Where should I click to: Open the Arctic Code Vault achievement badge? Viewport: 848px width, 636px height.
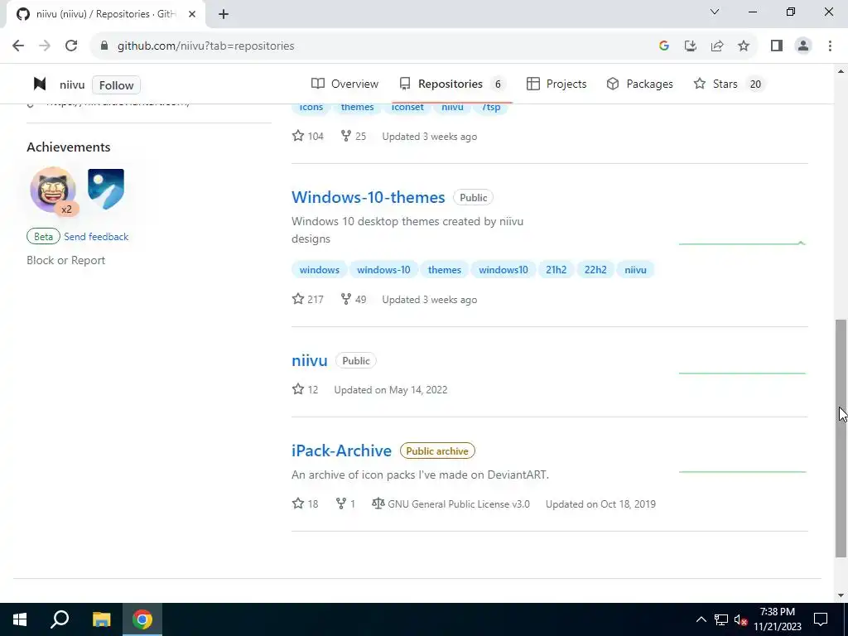pyautogui.click(x=106, y=189)
